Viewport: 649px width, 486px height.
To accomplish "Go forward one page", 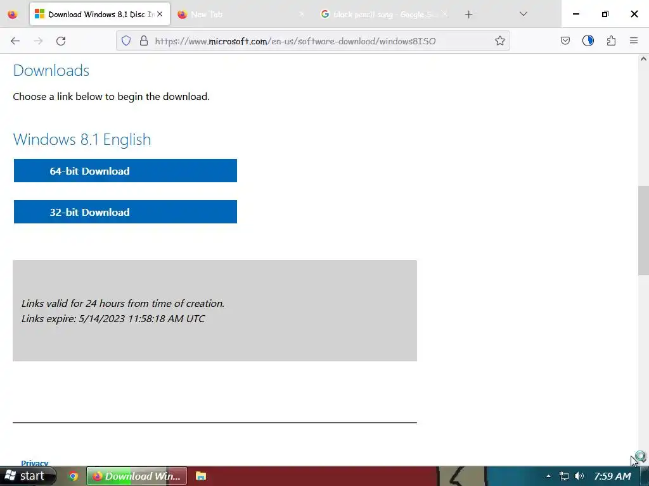I will 38,41.
